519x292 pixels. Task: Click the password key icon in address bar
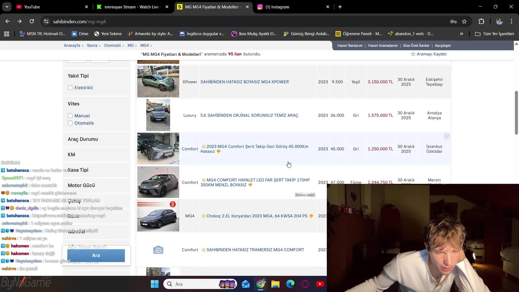453,21
